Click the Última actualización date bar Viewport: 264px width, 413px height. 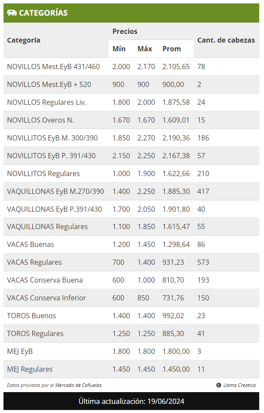(131, 401)
